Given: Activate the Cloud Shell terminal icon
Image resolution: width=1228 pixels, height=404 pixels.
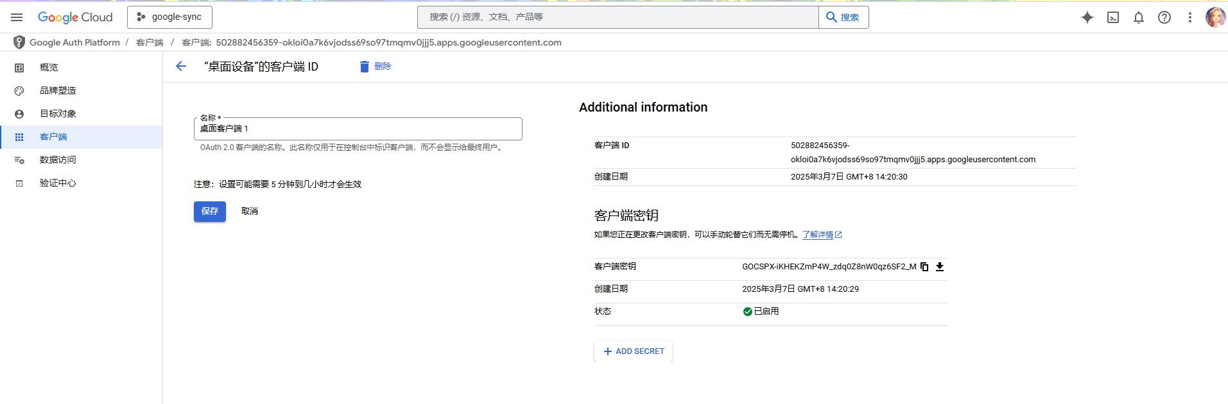Looking at the screenshot, I should coord(1113,17).
